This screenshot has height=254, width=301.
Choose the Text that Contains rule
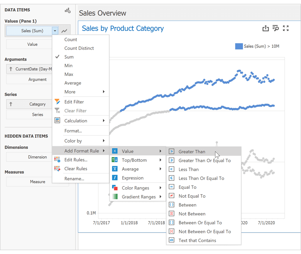pyautogui.click(x=197, y=240)
